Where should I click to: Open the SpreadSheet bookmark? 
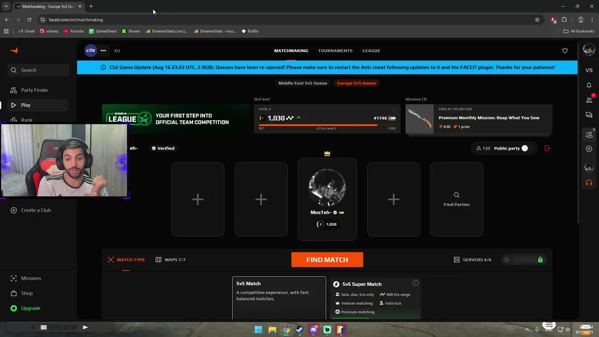102,31
